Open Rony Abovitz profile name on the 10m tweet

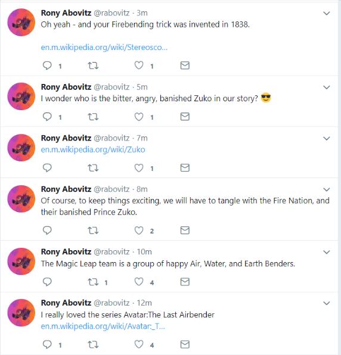click(x=66, y=252)
